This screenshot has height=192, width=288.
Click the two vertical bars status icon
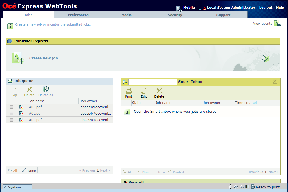tap(247, 186)
